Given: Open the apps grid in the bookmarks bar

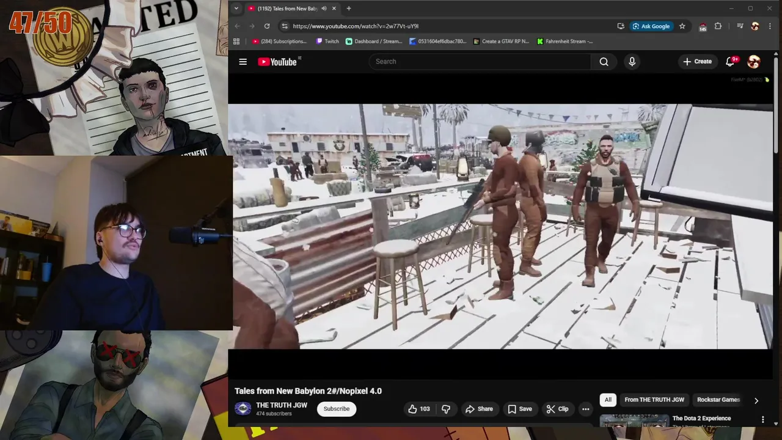Looking at the screenshot, I should point(236,42).
